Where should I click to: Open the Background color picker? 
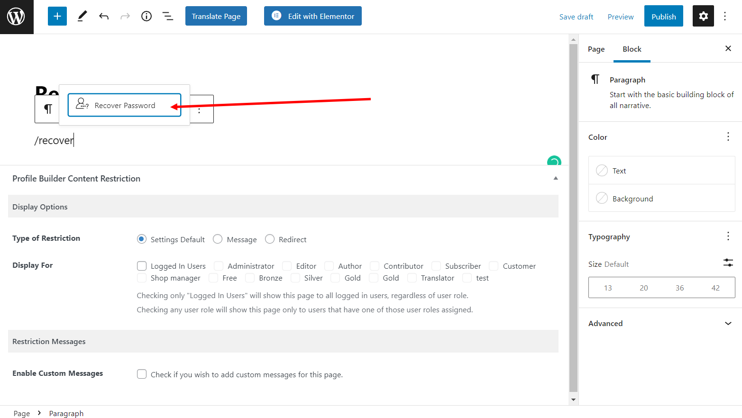pos(662,198)
